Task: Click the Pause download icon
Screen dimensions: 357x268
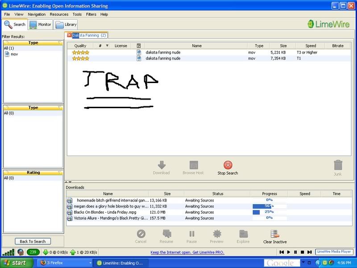Action: (x=192, y=234)
